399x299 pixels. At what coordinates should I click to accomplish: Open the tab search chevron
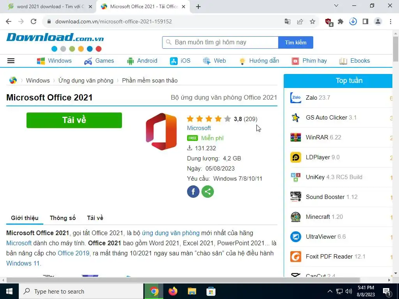[x=336, y=5]
